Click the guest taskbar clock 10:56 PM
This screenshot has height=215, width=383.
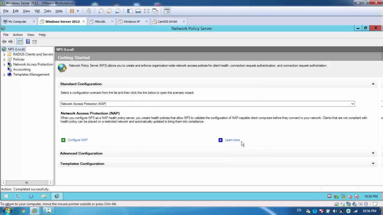371,196
